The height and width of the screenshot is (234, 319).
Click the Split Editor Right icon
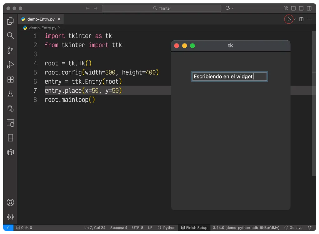(301, 19)
